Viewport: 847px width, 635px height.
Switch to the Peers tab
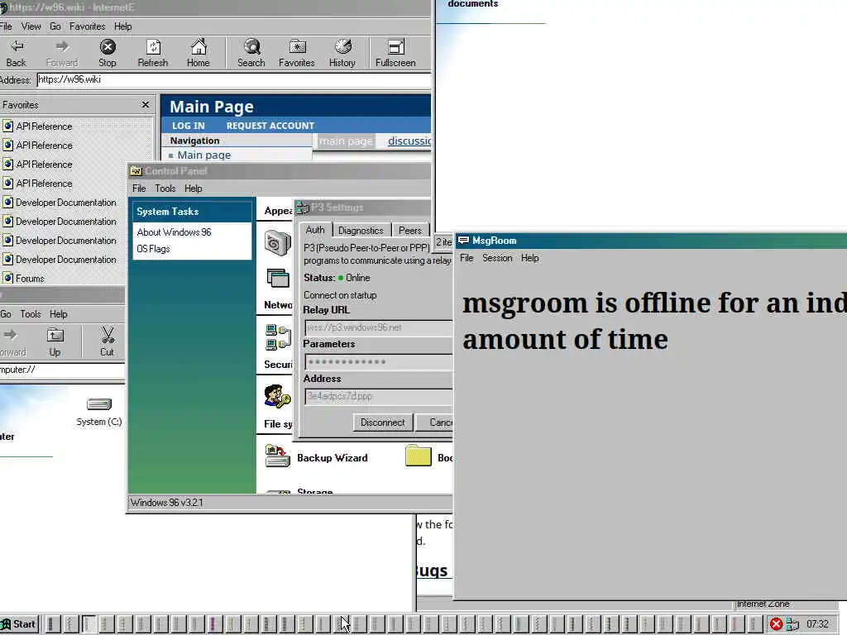coord(410,231)
